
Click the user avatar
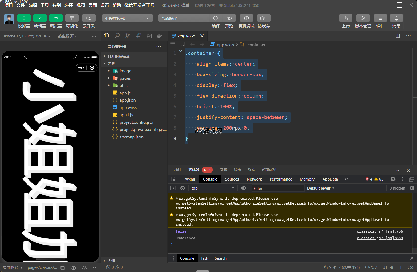point(9,19)
